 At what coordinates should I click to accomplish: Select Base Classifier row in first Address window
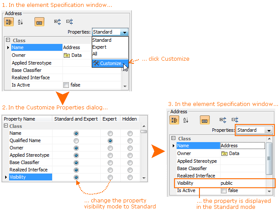coord(37,70)
